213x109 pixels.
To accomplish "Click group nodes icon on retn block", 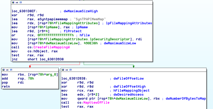I will tap(11, 70).
